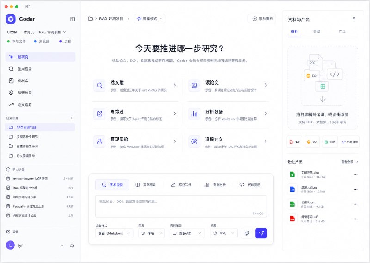Select the RAG 评测项目 folder in sidebar
This screenshot has width=370, height=263.
tap(40, 128)
